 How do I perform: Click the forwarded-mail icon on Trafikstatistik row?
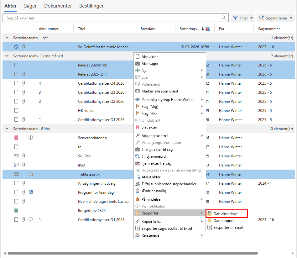(16, 174)
